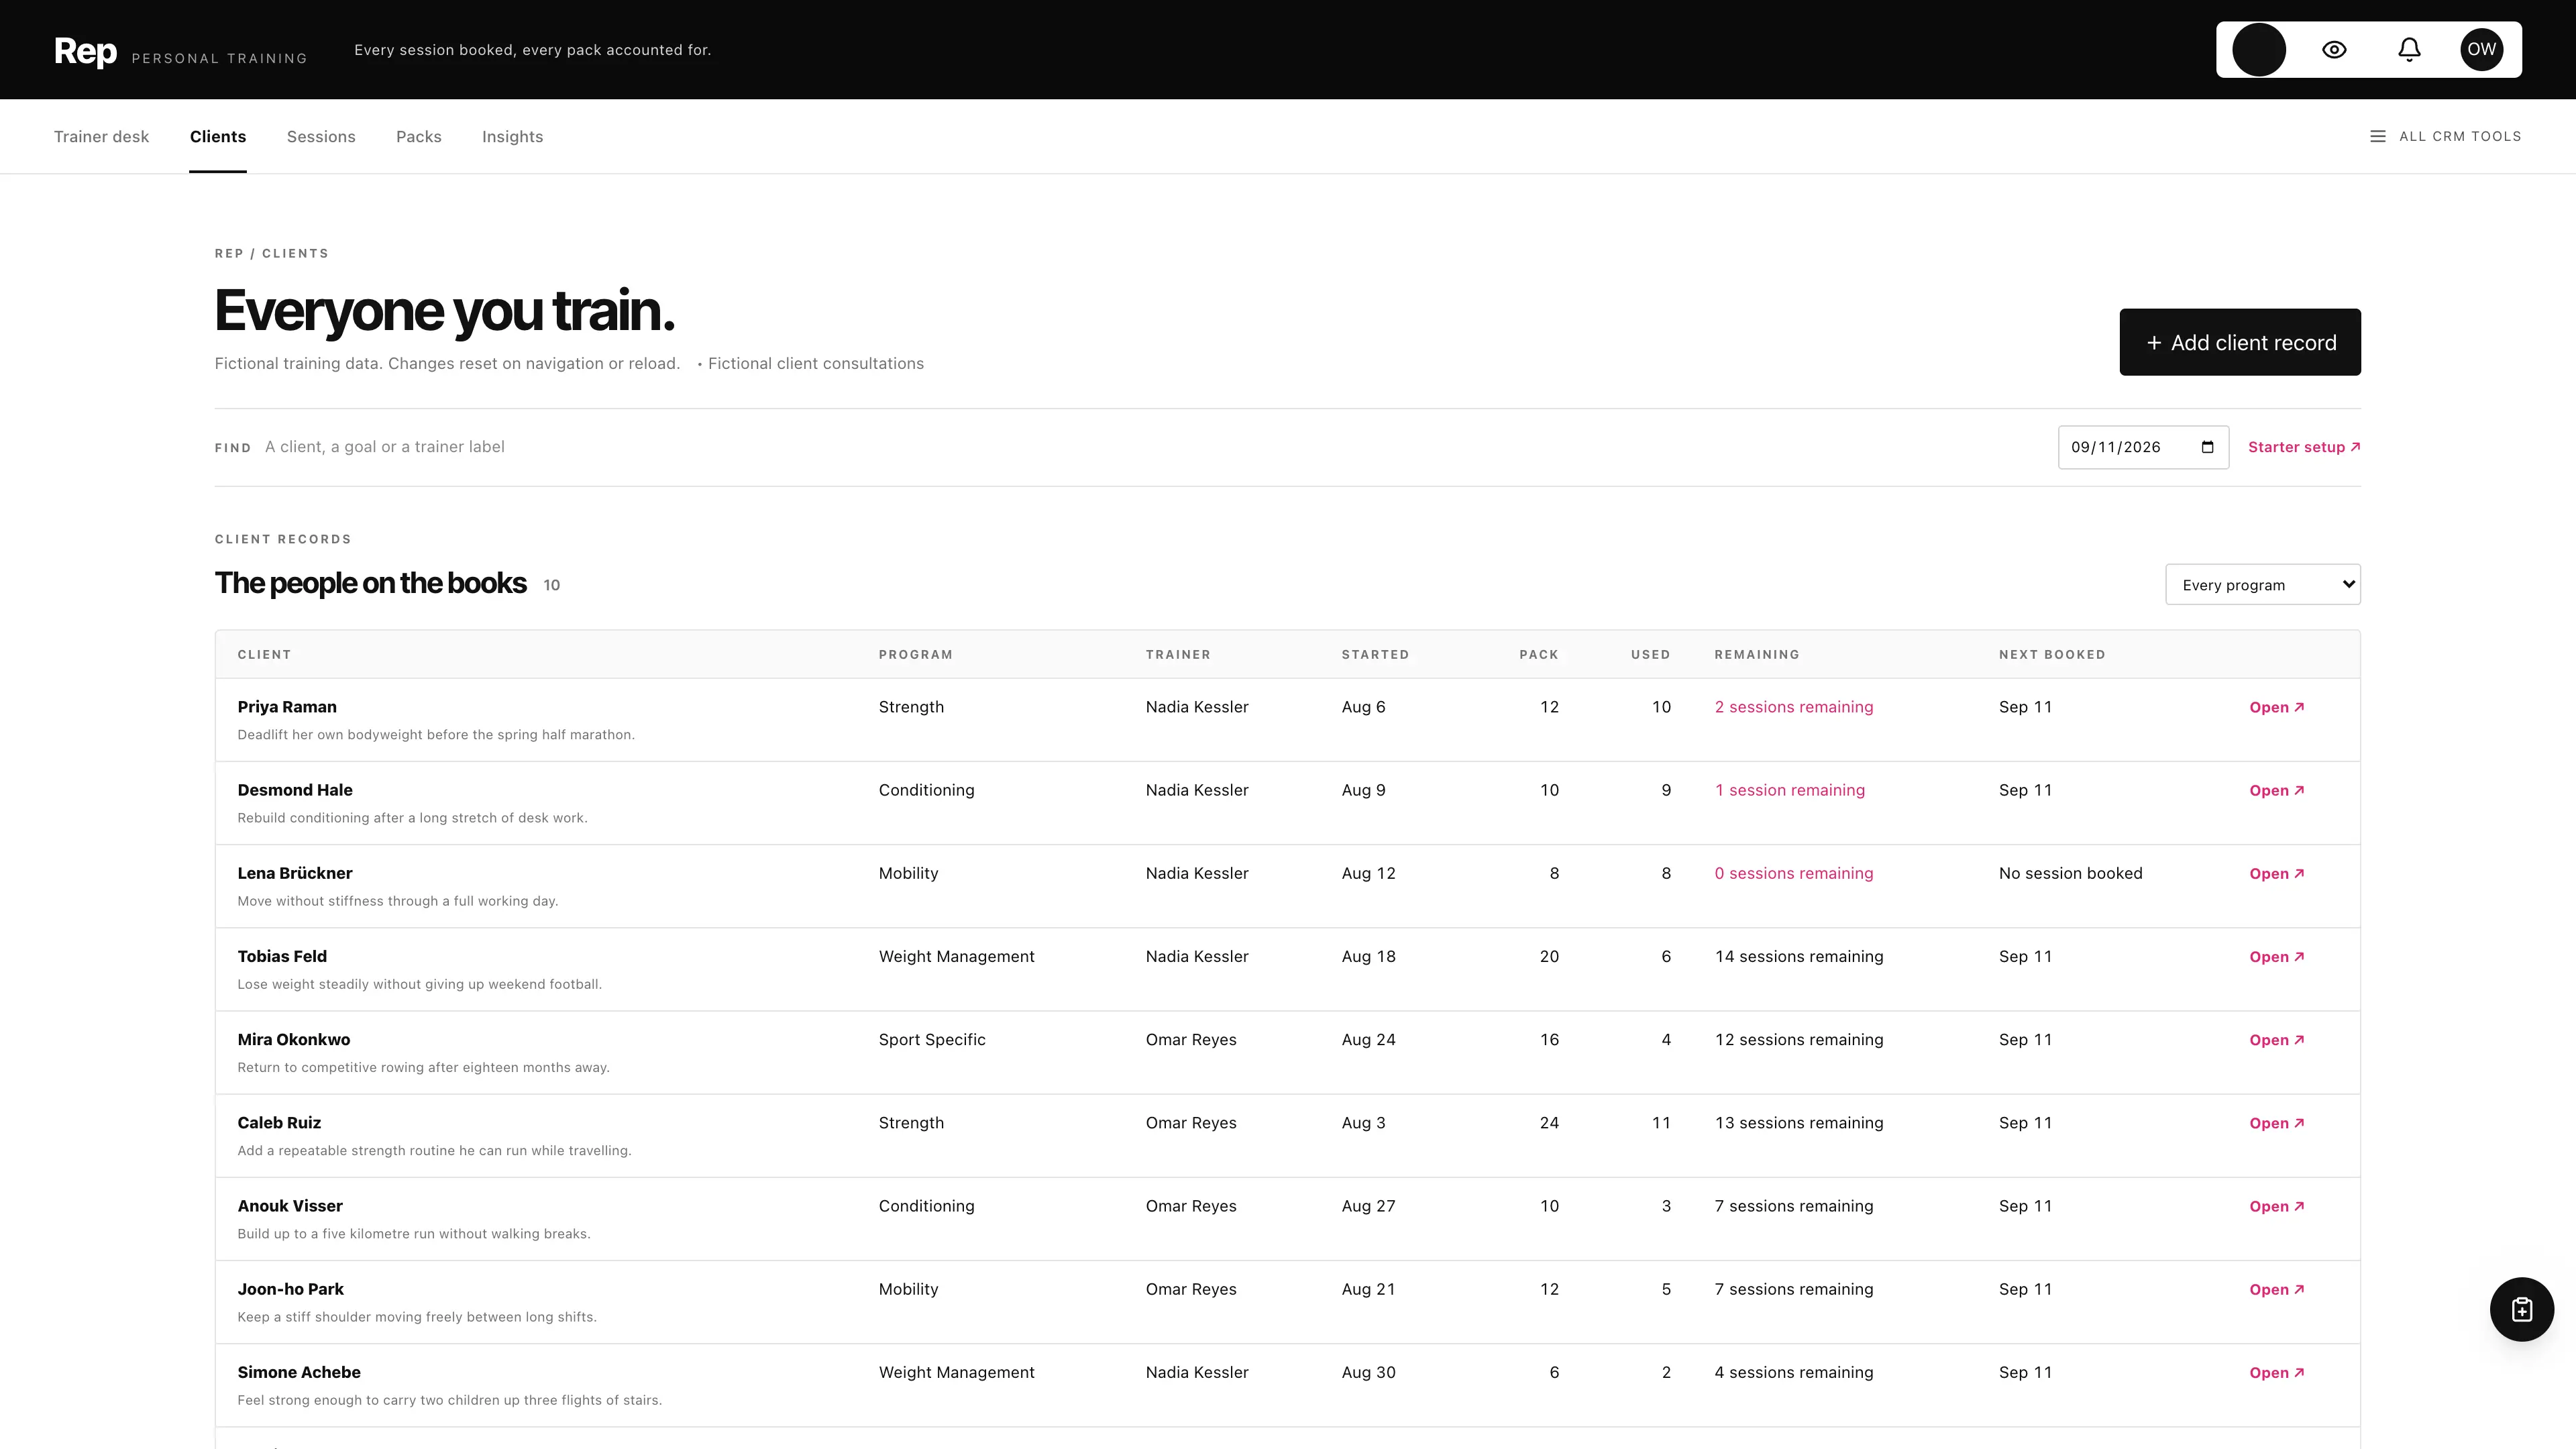Follow the Starter setup link
This screenshot has width=2576, height=1449.
[x=2304, y=447]
